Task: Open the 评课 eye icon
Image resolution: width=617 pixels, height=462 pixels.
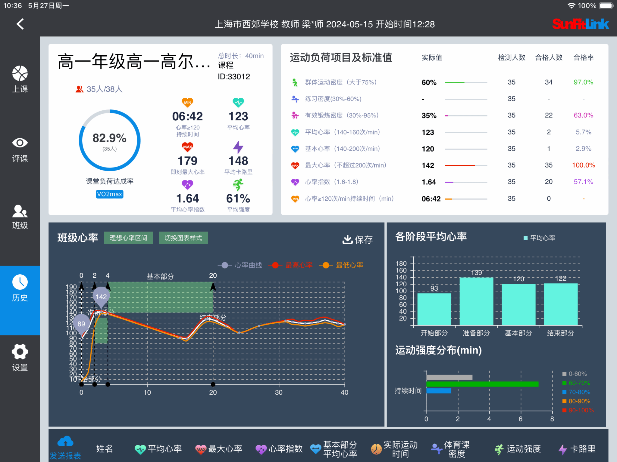Action: 20,143
